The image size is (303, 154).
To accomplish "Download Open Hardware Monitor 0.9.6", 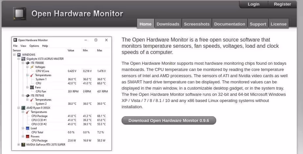I will click(x=169, y=120).
